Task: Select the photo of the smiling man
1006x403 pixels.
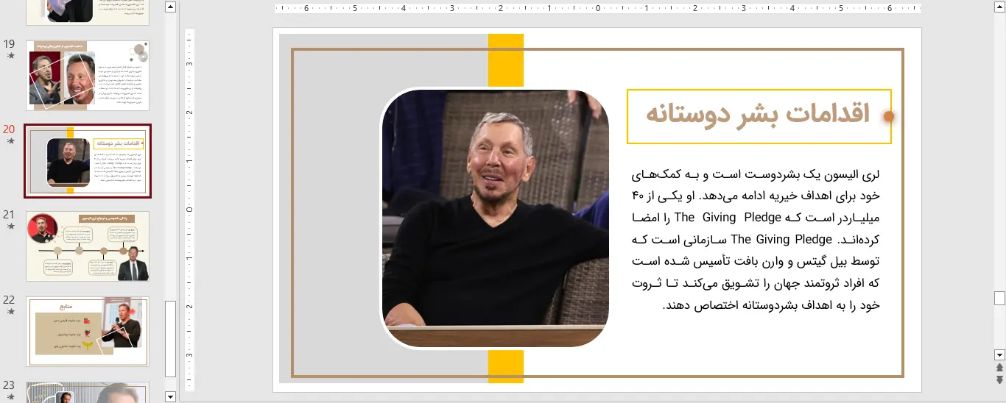Action: point(495,218)
